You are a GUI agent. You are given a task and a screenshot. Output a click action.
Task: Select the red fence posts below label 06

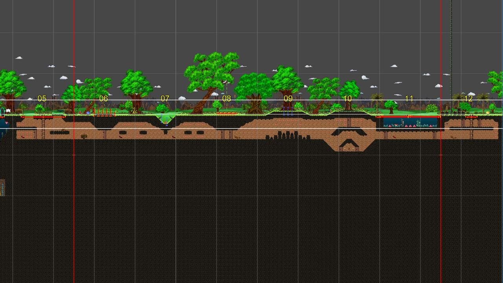click(105, 113)
